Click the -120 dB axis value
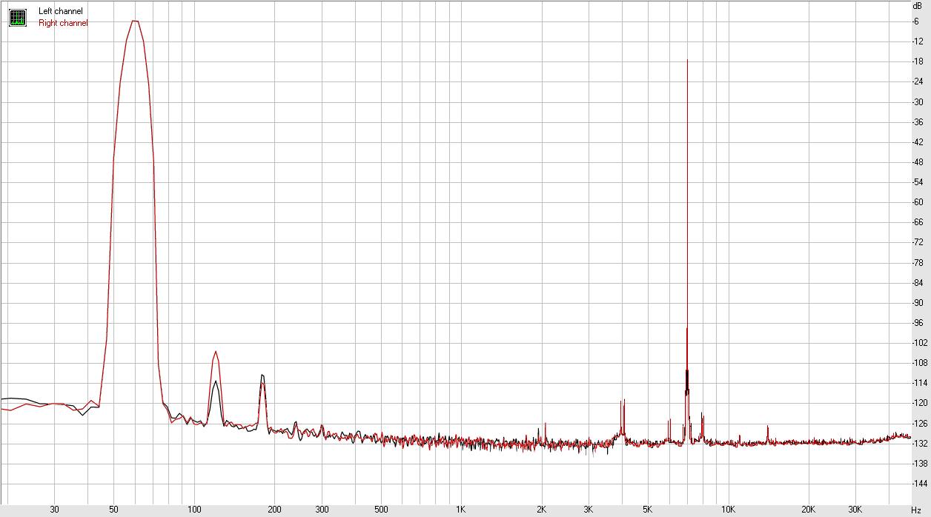Viewport: 931px width, 517px height. pyautogui.click(x=919, y=403)
